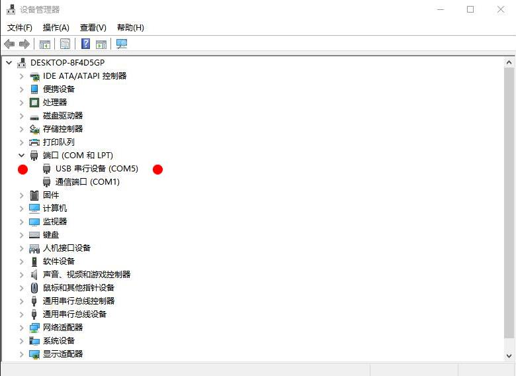Select the 通用串行总线设备 row label

tap(75, 314)
